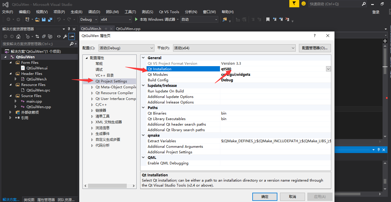The width and height of the screenshot is (391, 202).
Task: Select main.cpp in Solution Explorer
Action: click(x=34, y=101)
